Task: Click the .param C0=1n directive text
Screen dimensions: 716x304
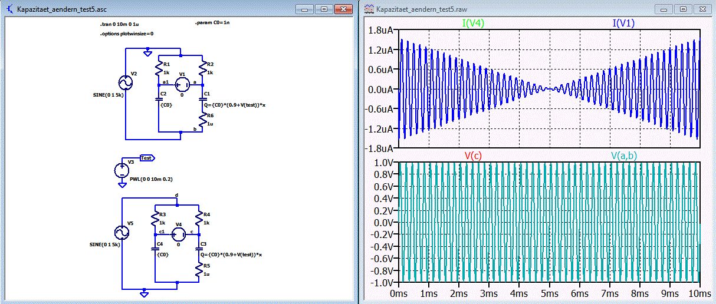Action: (212, 24)
